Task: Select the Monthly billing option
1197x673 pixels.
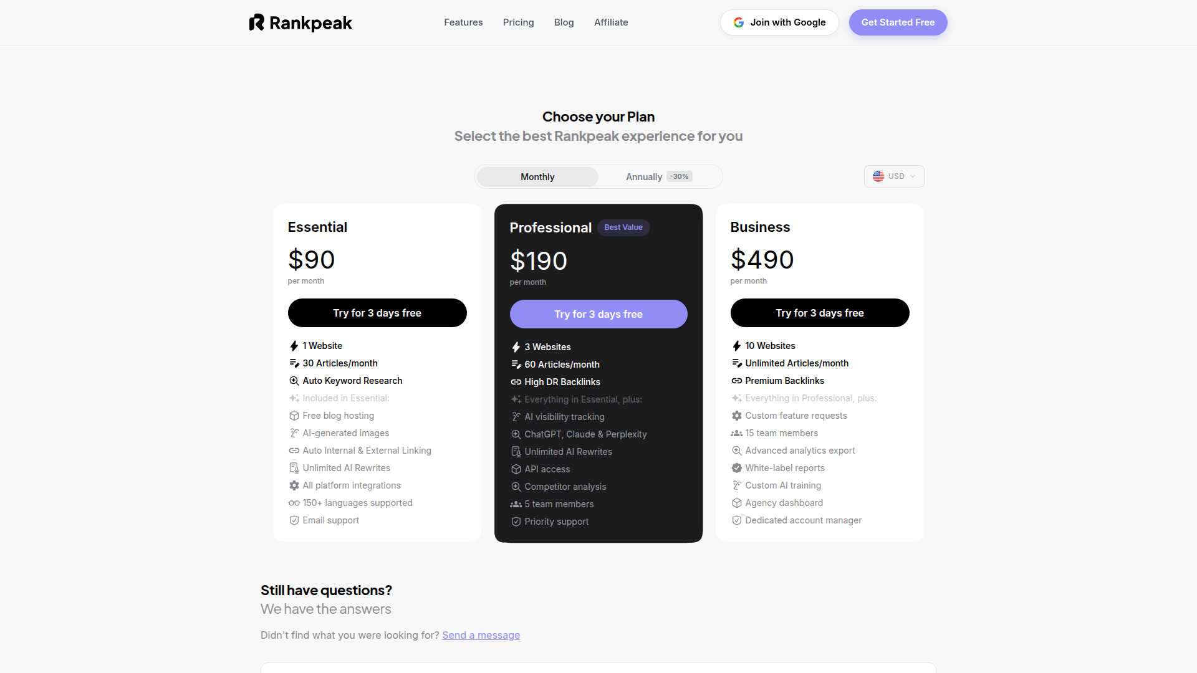Action: 537,176
